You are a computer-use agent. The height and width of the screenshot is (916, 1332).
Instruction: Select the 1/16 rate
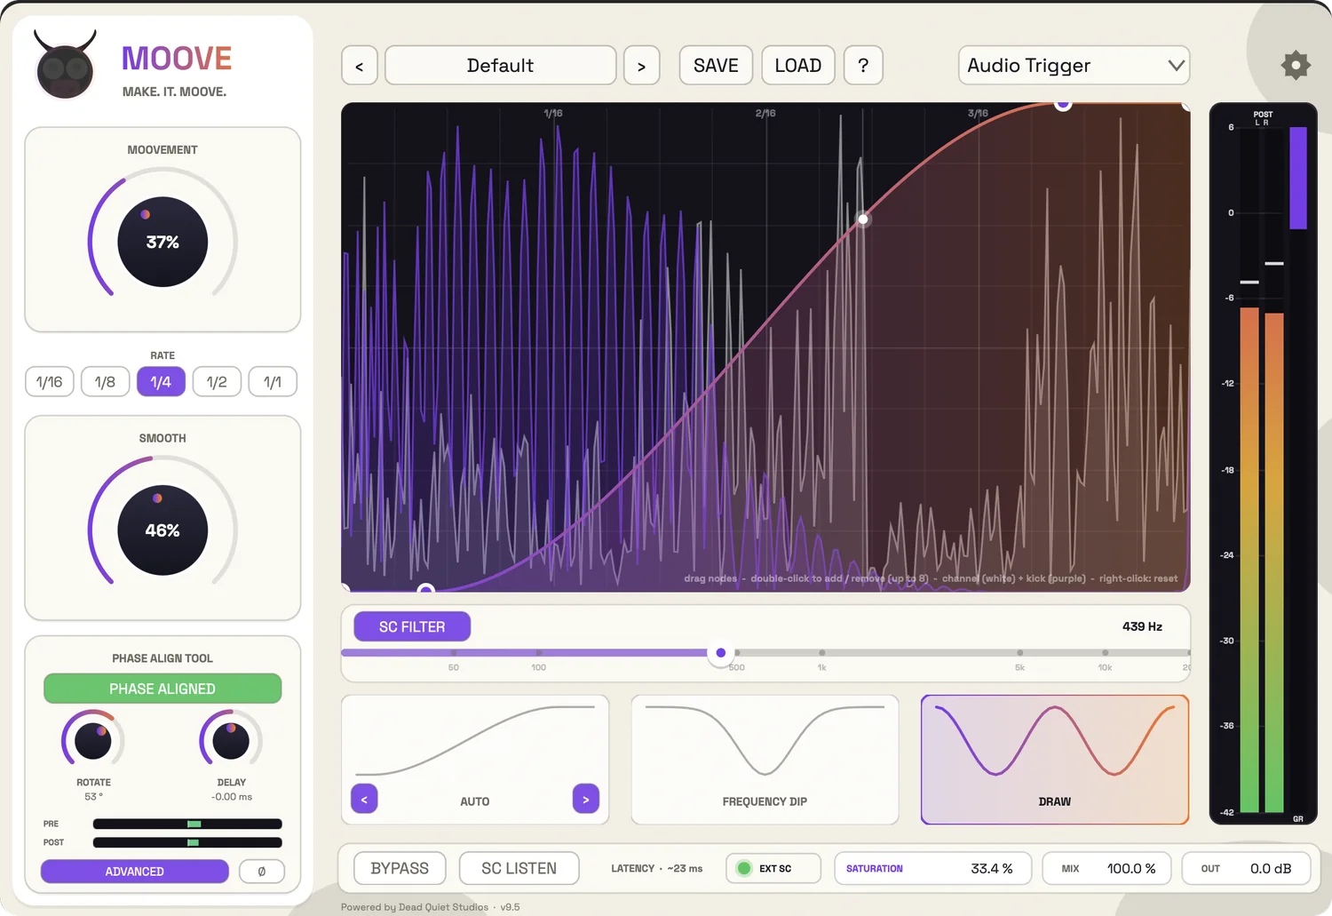[x=50, y=382]
